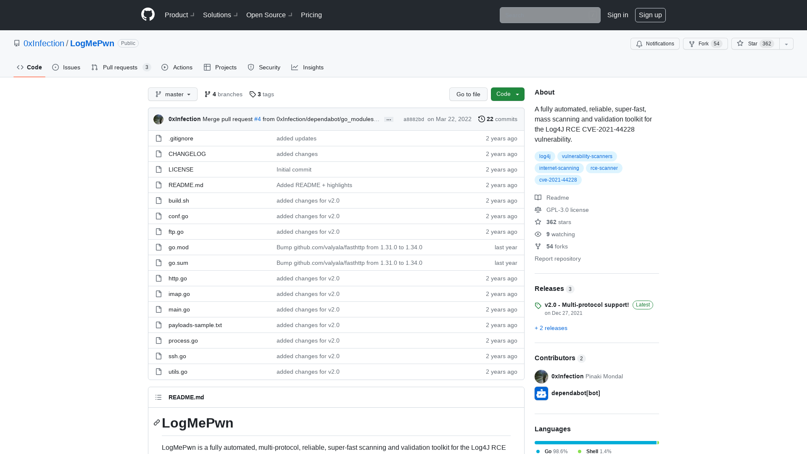
Task: Open the Insights tab
Action: point(307,67)
